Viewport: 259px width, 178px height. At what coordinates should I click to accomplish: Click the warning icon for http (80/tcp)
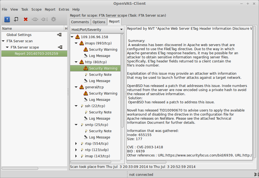point(82,62)
